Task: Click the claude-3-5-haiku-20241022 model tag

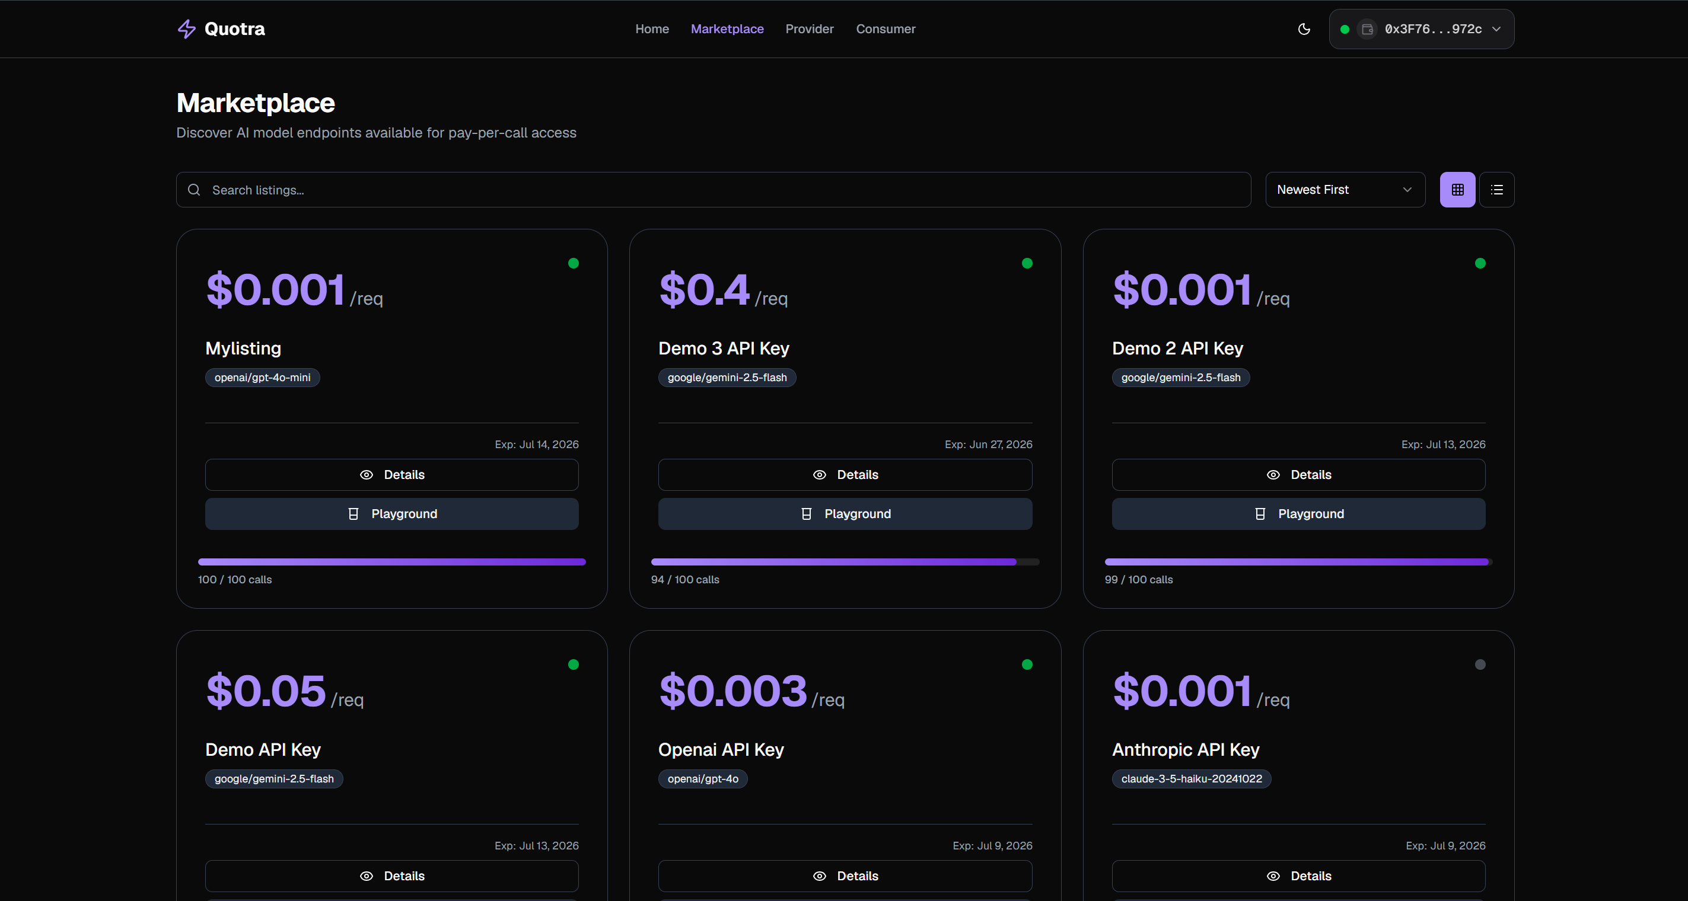Action: click(x=1192, y=779)
